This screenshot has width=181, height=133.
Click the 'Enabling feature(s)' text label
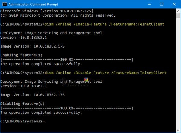(x=22, y=55)
